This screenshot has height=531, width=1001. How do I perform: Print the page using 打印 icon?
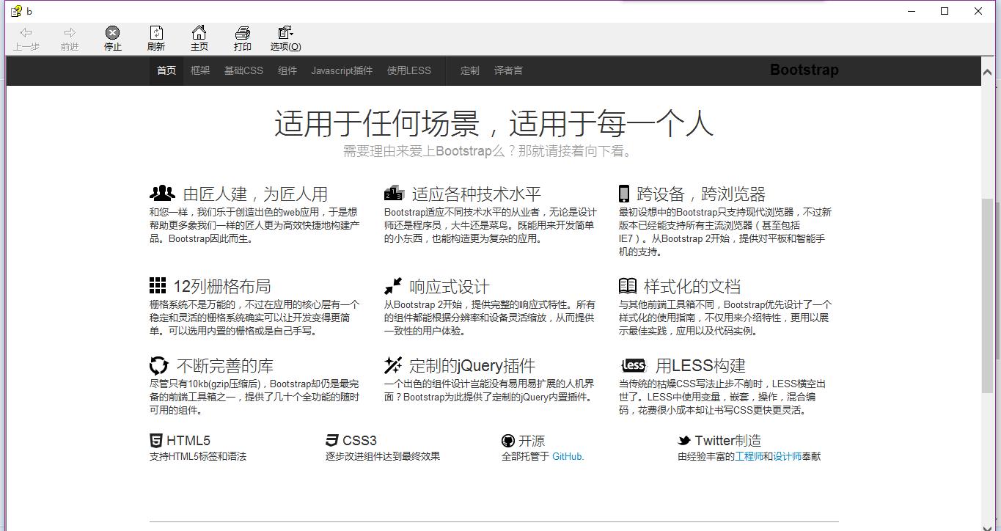(x=242, y=37)
